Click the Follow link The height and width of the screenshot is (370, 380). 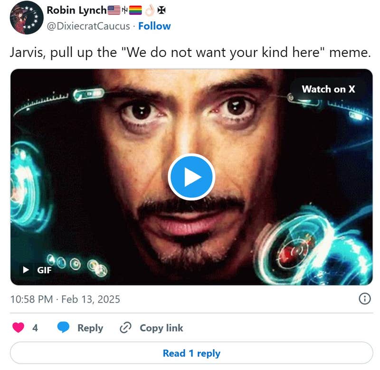tap(155, 26)
